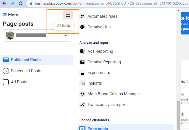Click the Published Posts sidebar icon
This screenshot has width=189, height=130.
[6, 60]
